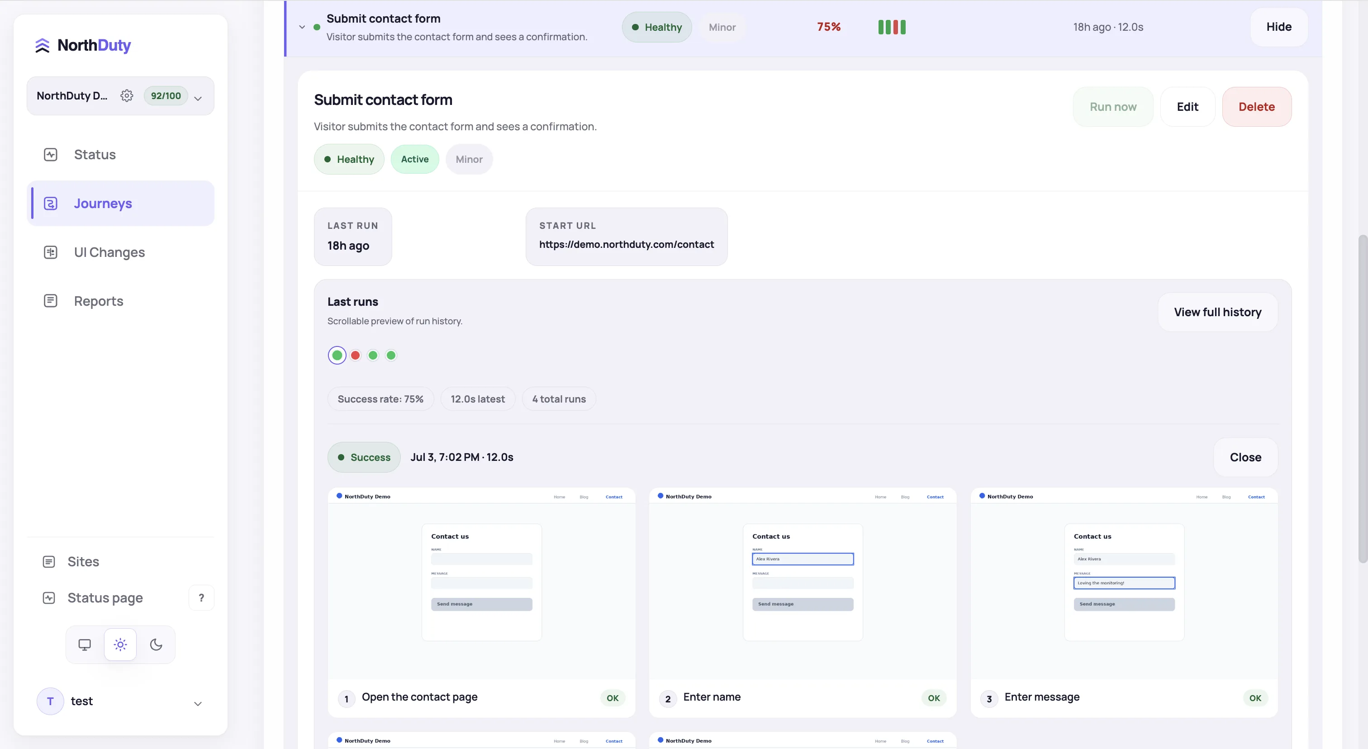Click the NorthDuty logo icon
Screen dimensions: 1368x749
43,46
